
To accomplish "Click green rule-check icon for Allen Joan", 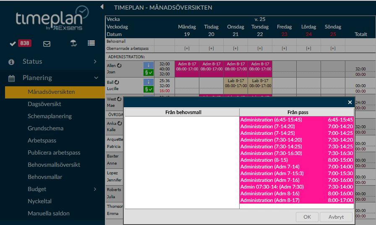I will [149, 72].
